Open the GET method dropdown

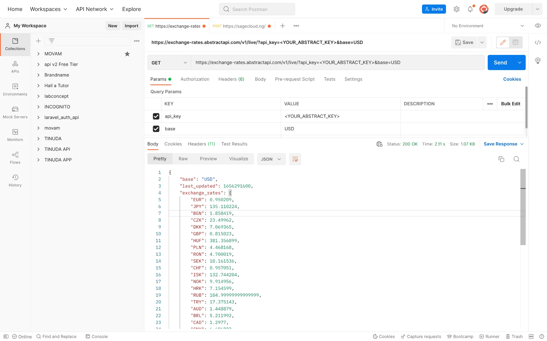point(169,63)
